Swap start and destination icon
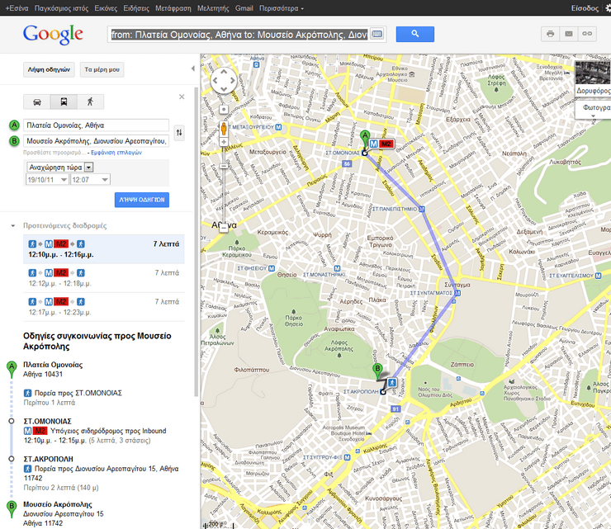This screenshot has height=529, width=611. coord(179,132)
